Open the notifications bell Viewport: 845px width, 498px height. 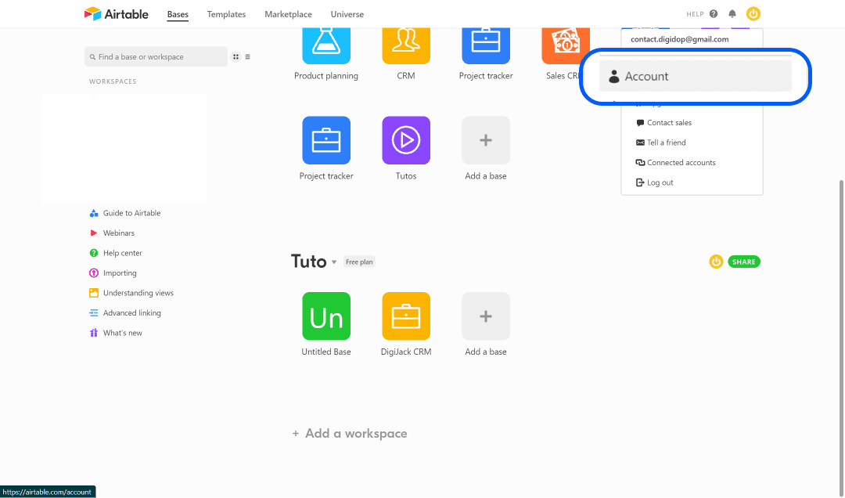(732, 14)
